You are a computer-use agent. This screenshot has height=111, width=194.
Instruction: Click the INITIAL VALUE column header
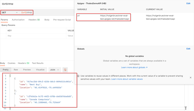pos(107,9)
